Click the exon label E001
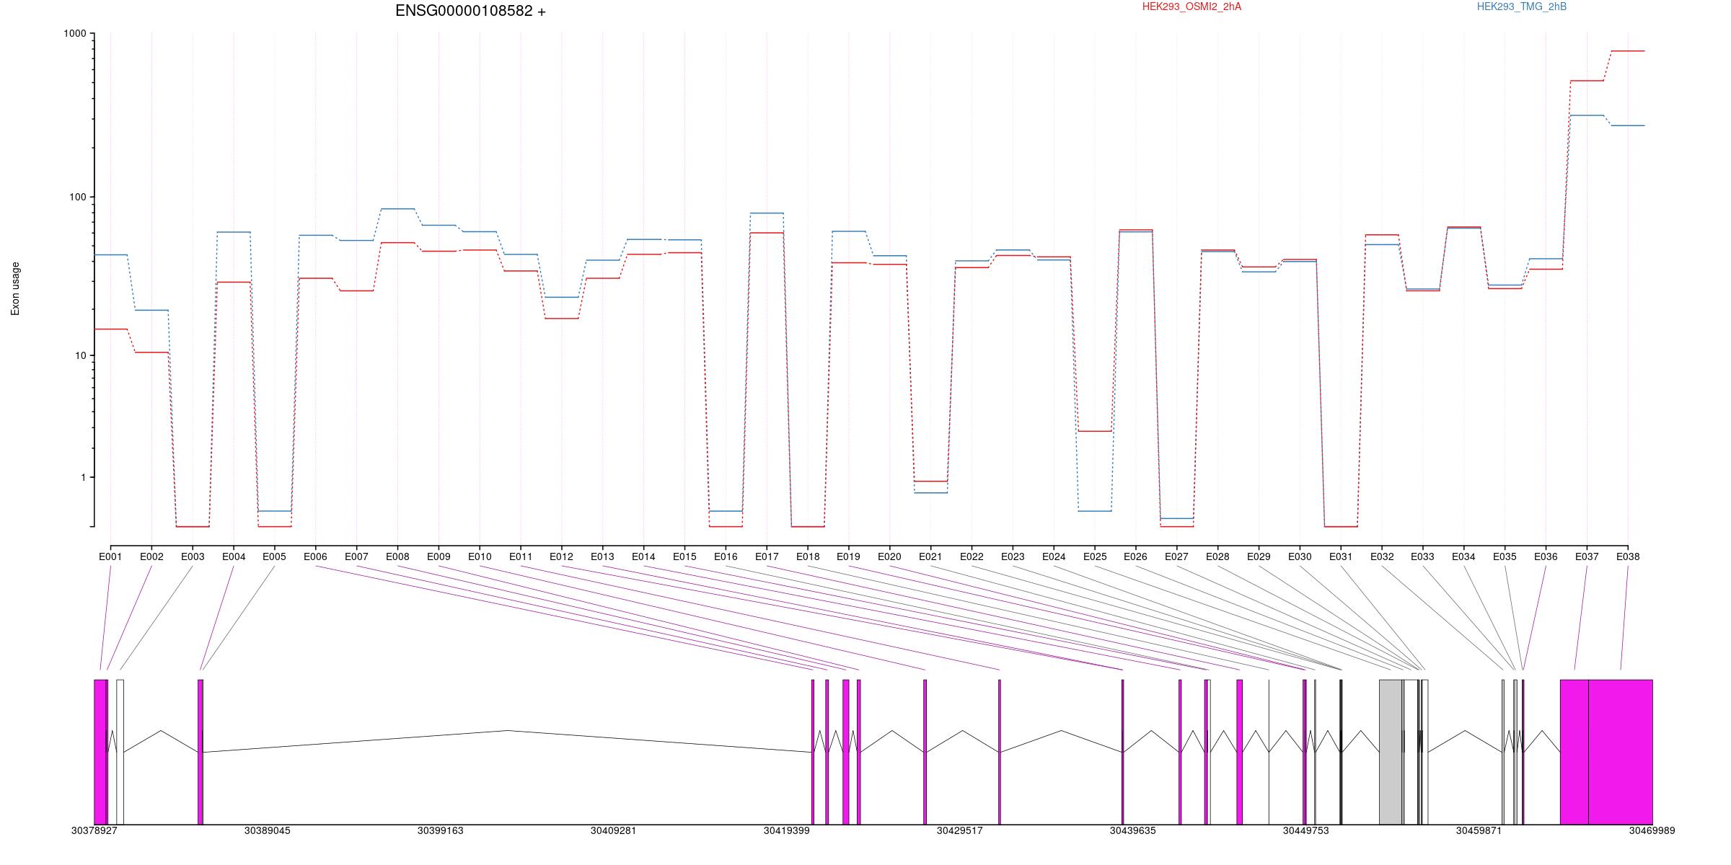The height and width of the screenshot is (865, 1731). pos(110,556)
